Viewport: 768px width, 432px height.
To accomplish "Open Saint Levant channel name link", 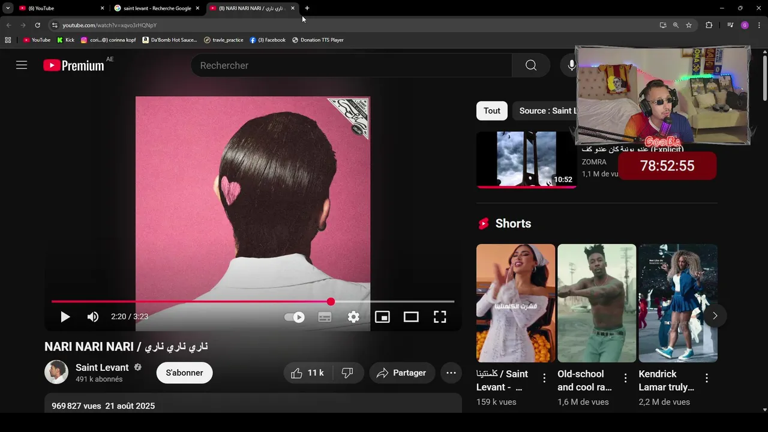I will point(102,367).
